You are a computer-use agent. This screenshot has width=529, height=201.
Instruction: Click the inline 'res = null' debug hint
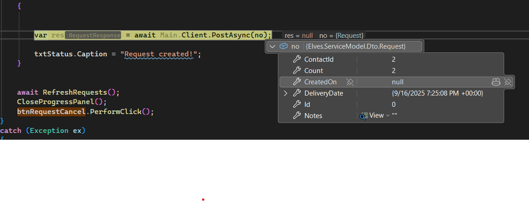click(x=299, y=35)
